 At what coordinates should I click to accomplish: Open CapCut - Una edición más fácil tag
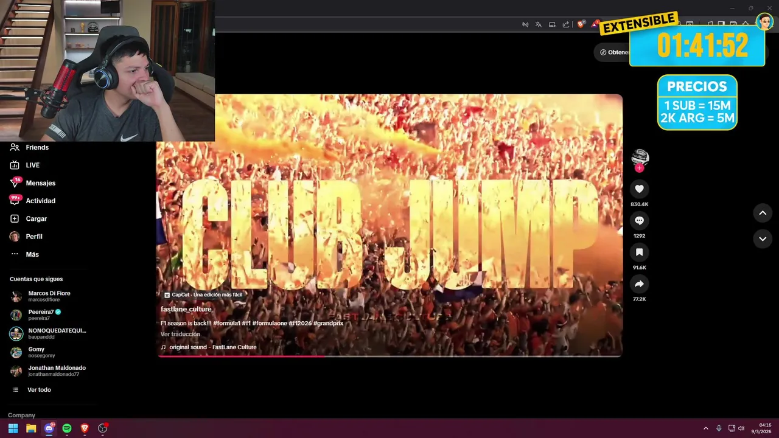point(203,294)
